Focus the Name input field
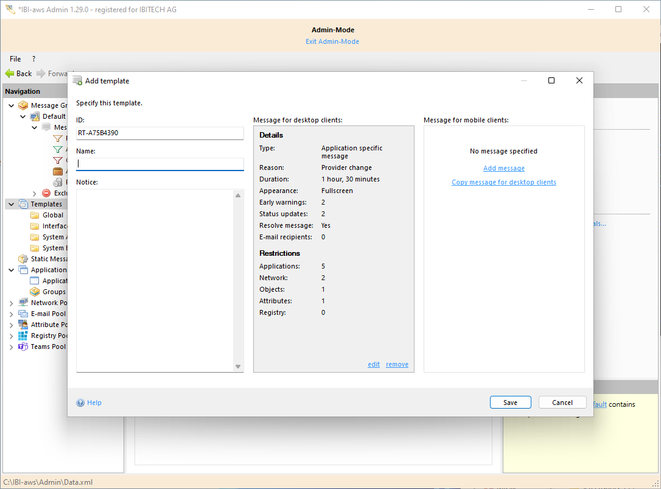Viewport: 661px width, 489px height. [159, 164]
